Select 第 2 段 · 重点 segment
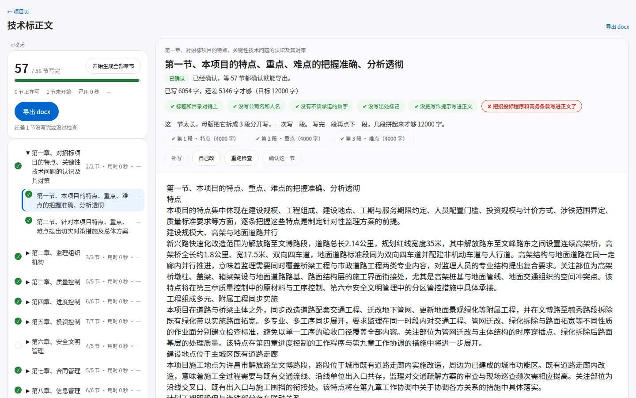 point(289,139)
